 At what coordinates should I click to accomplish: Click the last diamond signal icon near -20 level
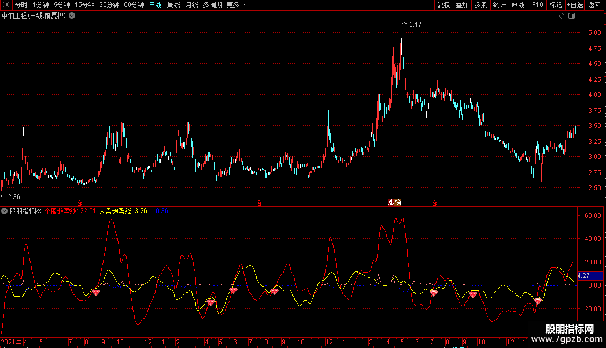click(x=537, y=300)
